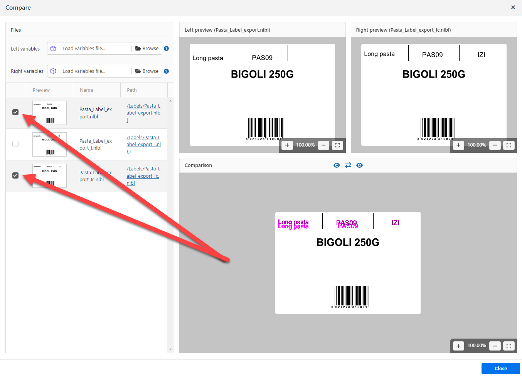Fit right preview to screen
522x376 pixels.
(x=509, y=145)
